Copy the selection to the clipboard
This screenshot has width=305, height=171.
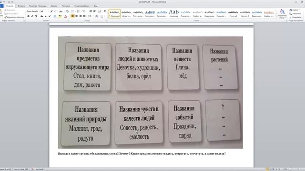coord(11,14)
